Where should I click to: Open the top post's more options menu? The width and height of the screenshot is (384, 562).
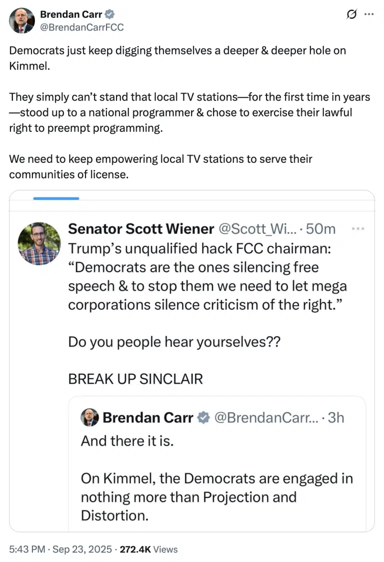coord(369,14)
